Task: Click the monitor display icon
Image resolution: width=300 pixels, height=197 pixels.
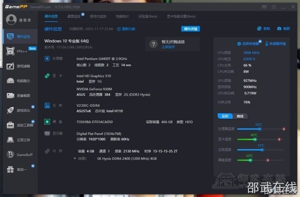Action: click(x=47, y=134)
